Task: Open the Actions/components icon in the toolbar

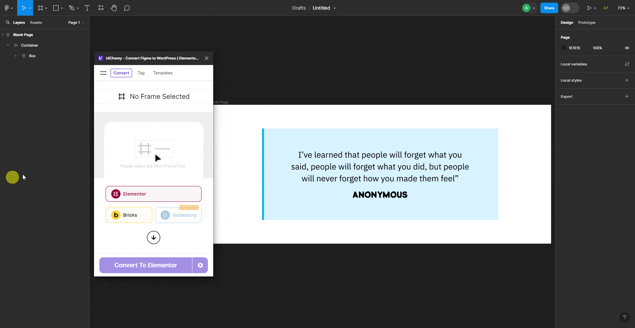Action: [x=101, y=8]
